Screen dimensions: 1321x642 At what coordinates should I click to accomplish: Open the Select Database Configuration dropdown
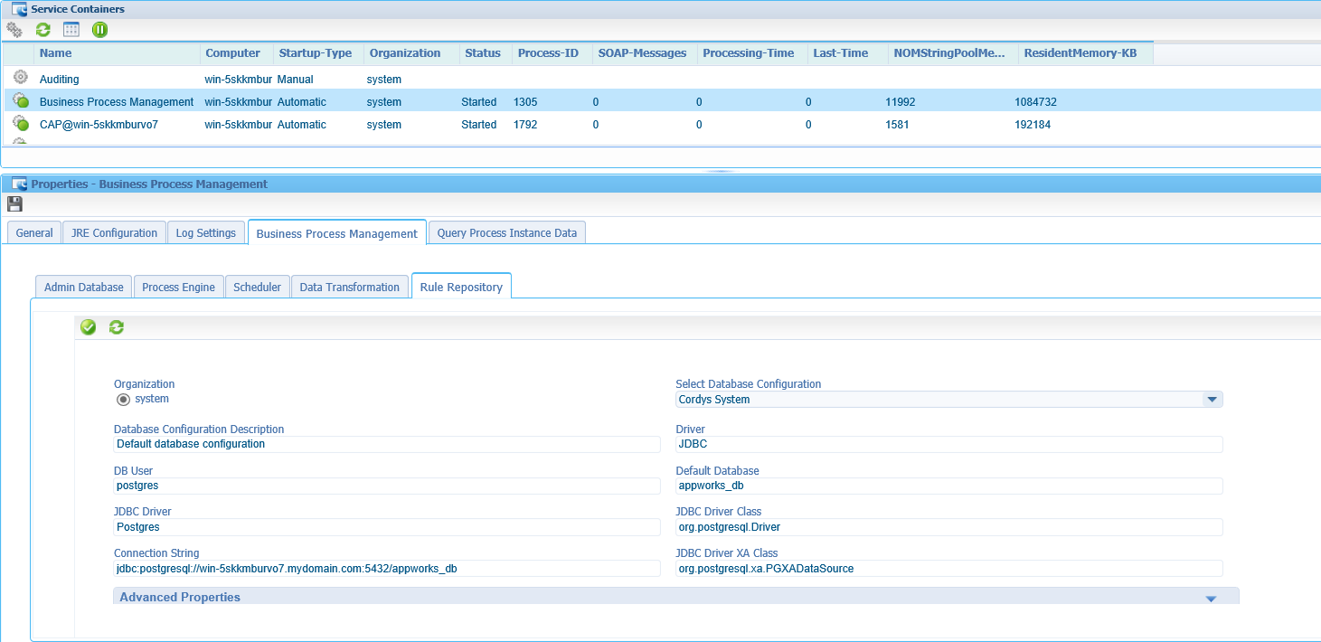coord(1211,400)
